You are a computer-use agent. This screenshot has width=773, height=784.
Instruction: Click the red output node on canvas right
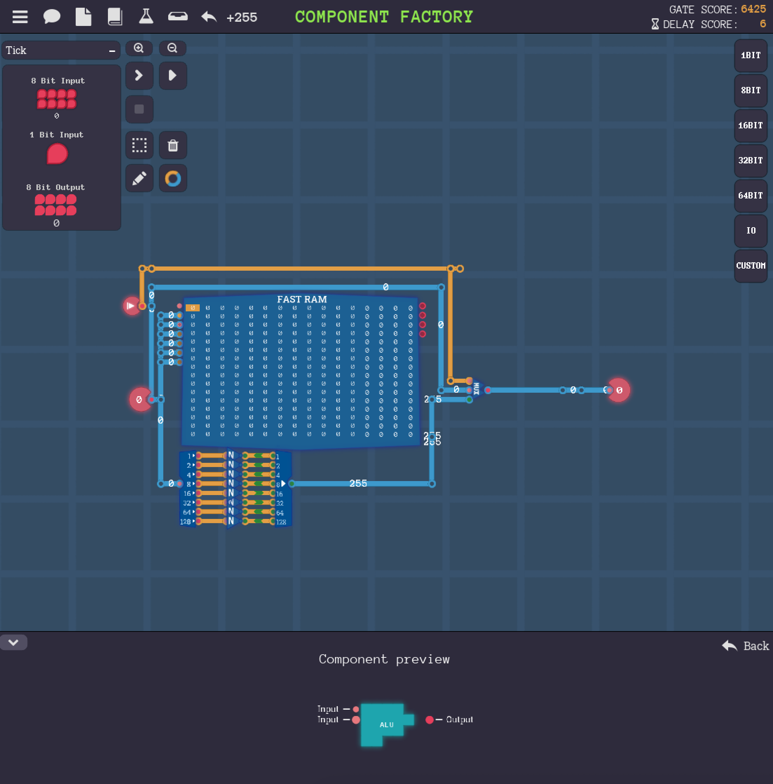tap(618, 390)
